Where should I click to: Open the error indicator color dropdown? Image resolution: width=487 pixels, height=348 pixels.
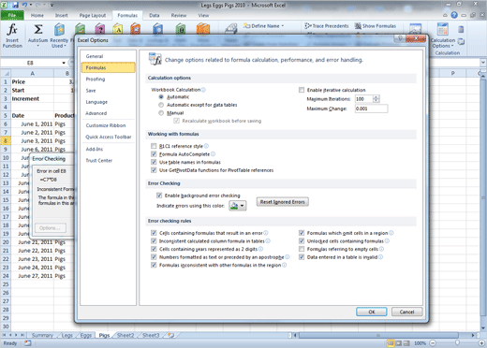point(238,206)
